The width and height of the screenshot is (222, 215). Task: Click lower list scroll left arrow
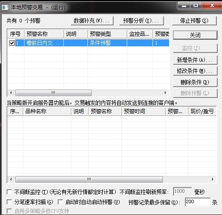11,179
